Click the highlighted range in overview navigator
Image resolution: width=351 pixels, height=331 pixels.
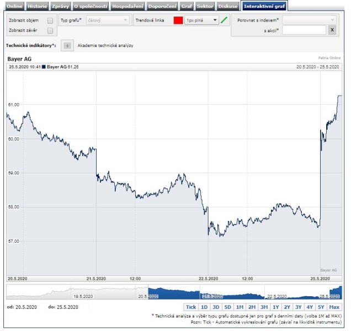[x=243, y=292]
